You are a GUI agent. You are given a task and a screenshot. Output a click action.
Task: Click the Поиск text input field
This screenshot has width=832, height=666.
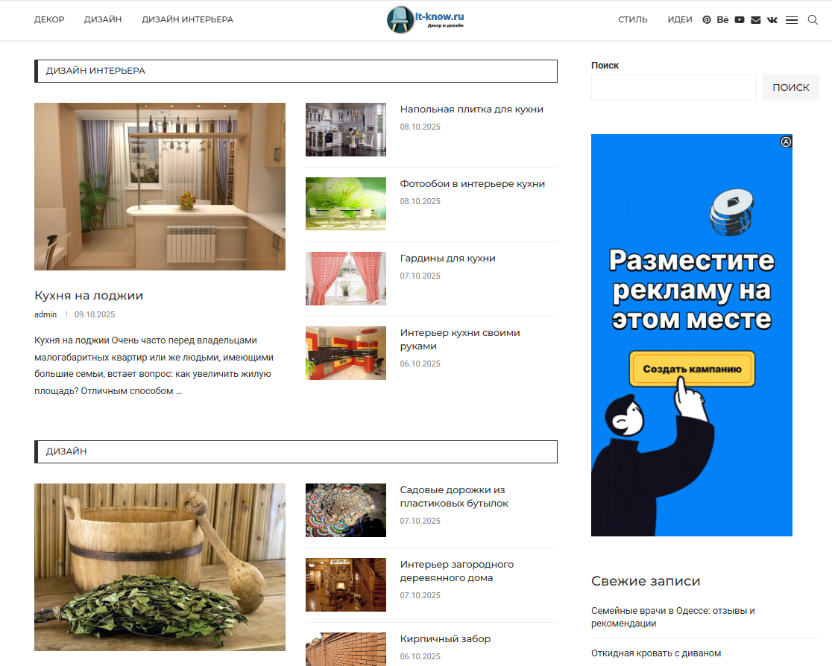pyautogui.click(x=673, y=87)
